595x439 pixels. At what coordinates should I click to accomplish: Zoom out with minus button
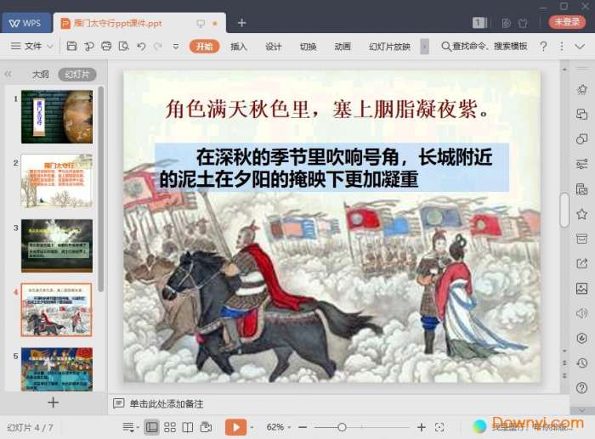[x=303, y=427]
